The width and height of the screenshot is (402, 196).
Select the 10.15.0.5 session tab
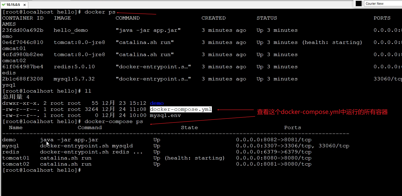point(14,4)
